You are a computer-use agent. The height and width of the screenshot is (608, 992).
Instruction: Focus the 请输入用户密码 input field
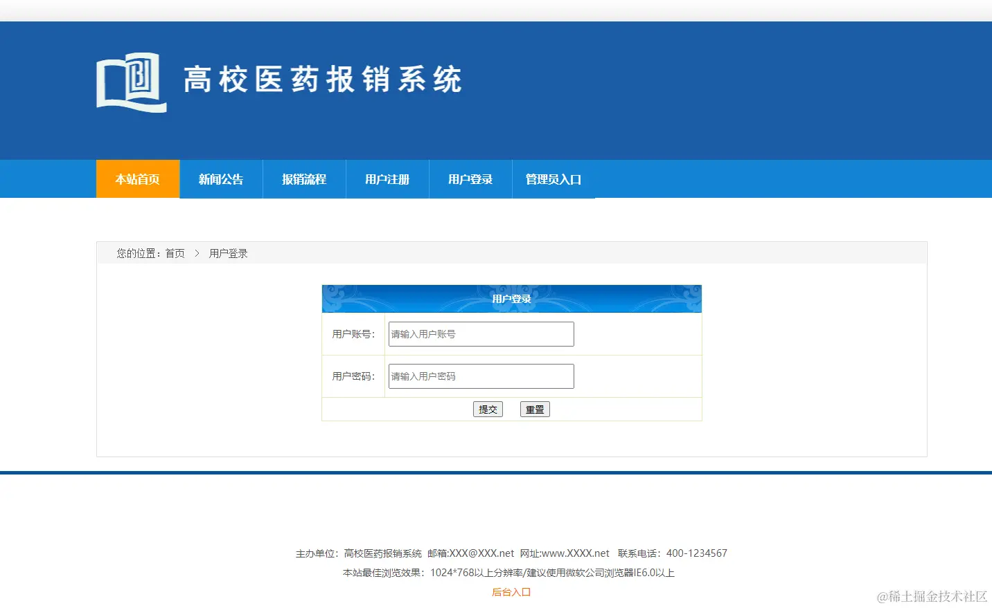tap(481, 376)
